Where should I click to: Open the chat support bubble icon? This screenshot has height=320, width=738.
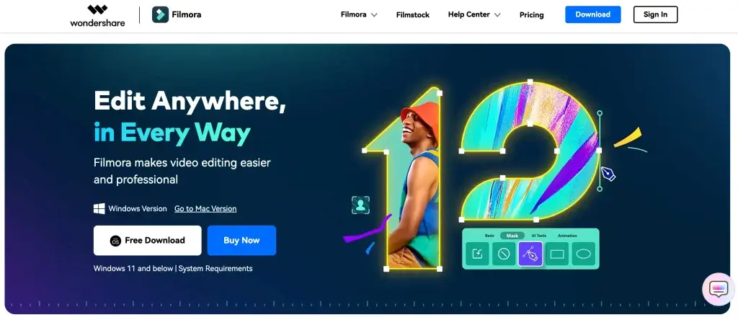point(719,289)
